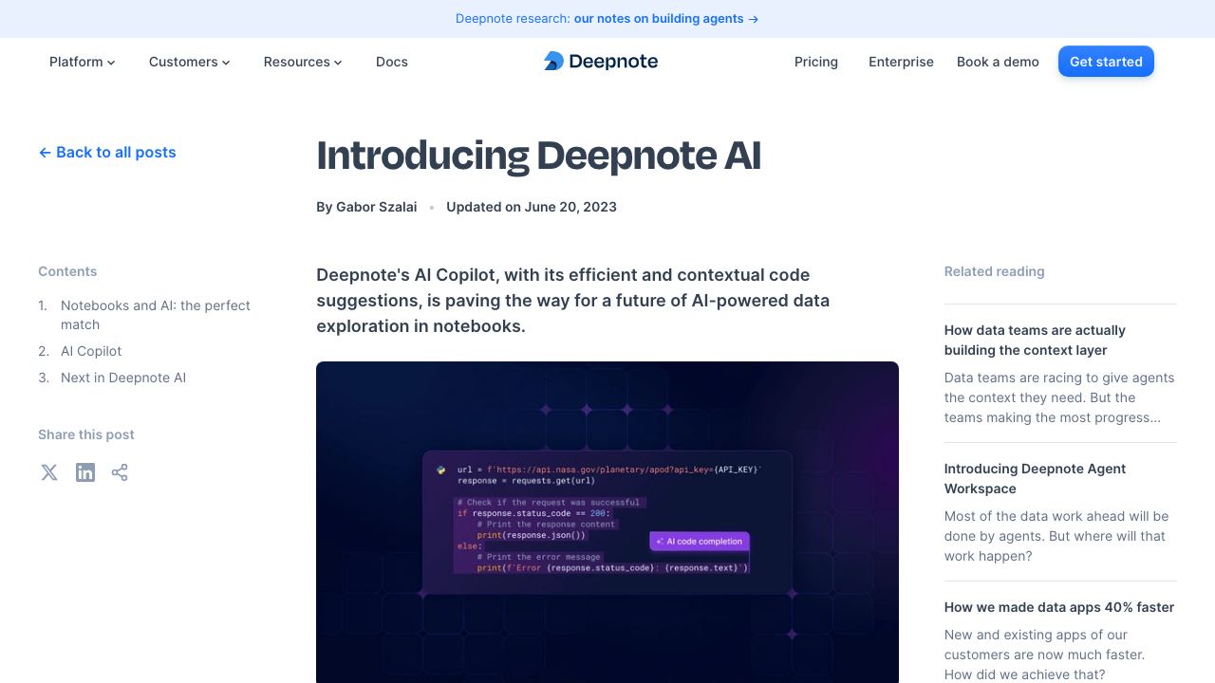Click the AI code completion hero image

coord(607,522)
